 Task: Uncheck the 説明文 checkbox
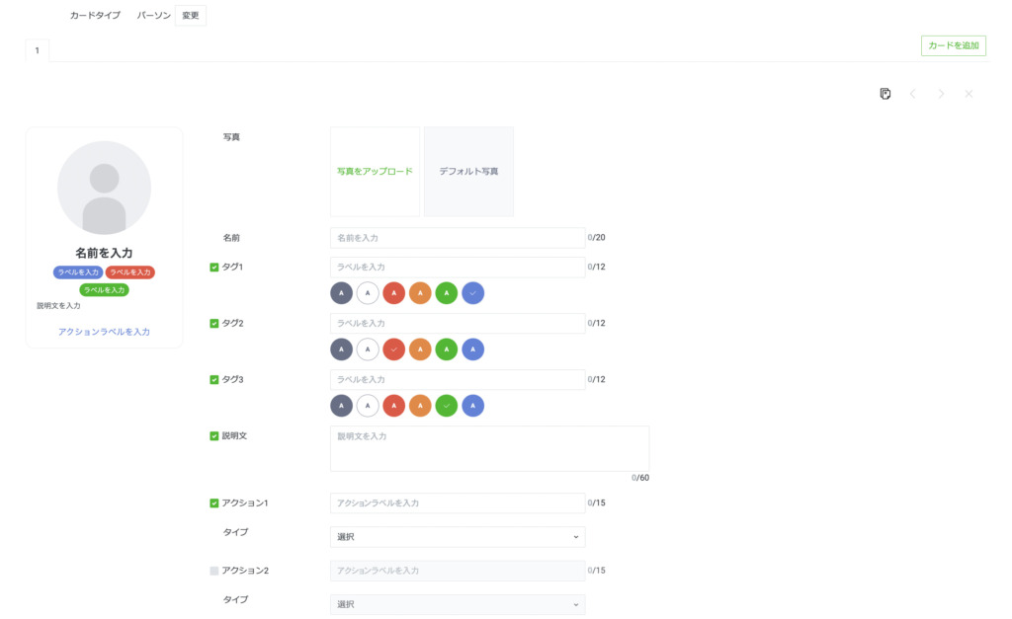[214, 435]
